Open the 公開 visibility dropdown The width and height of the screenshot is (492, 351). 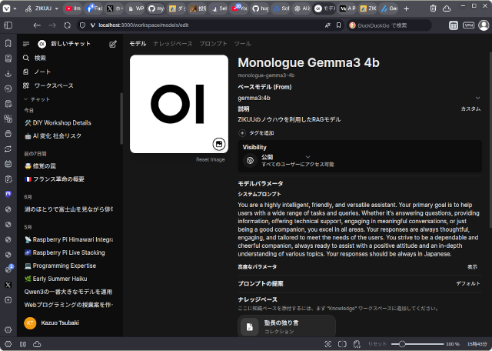285,157
